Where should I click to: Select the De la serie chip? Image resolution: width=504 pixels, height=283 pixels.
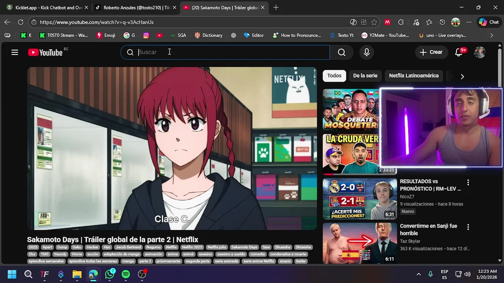(x=365, y=75)
